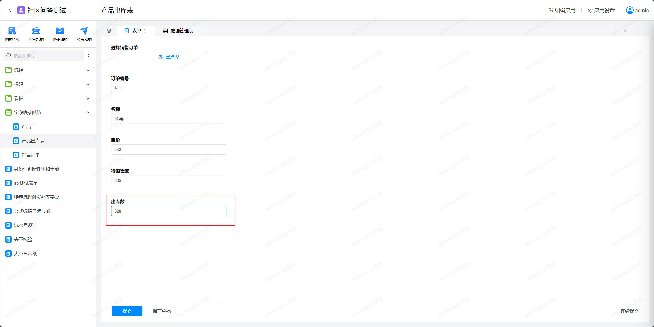Screen dimensions: 654x327
Task: Click the gear icon left of 表单 tab
Action: click(109, 31)
